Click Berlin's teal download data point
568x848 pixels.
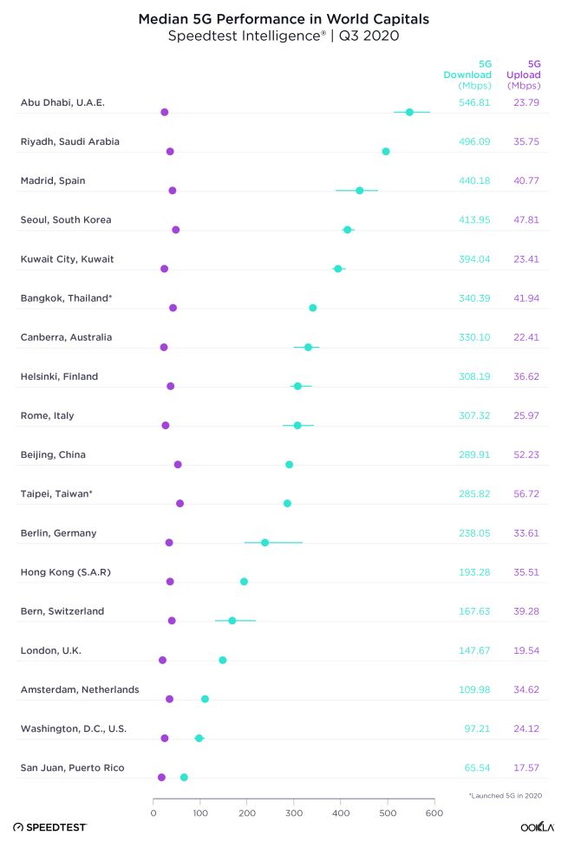tap(264, 543)
